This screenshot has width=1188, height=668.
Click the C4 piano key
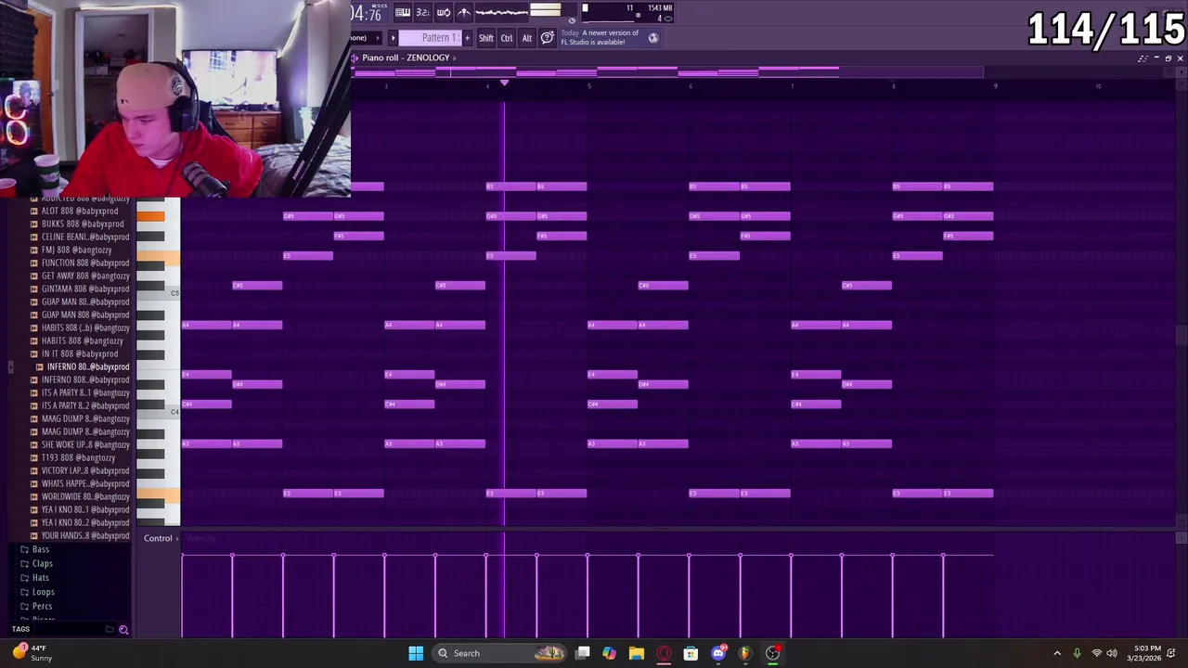click(159, 413)
